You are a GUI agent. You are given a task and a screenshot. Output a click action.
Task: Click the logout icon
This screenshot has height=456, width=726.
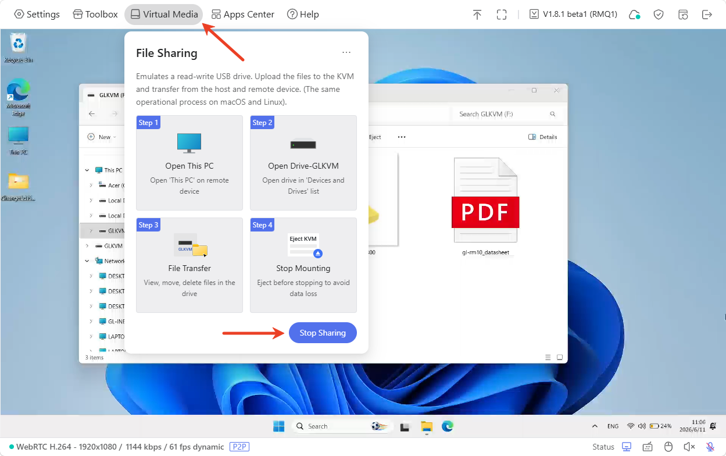click(707, 15)
